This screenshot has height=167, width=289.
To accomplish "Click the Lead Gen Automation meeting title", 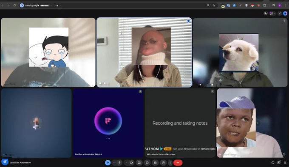I will (x=20, y=163).
